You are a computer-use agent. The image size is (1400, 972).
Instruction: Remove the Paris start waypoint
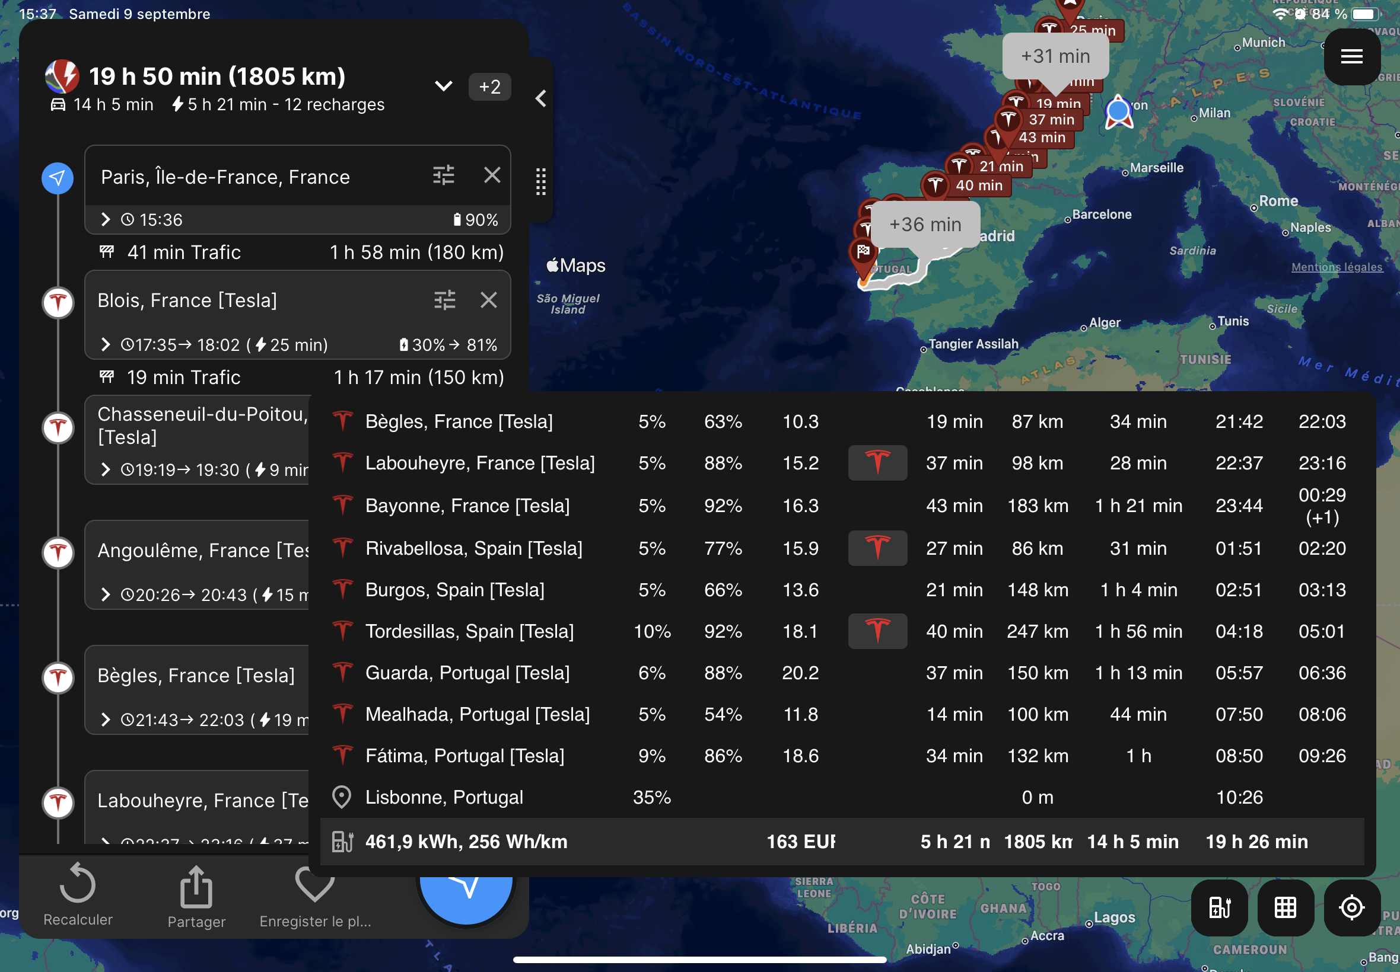tap(492, 175)
